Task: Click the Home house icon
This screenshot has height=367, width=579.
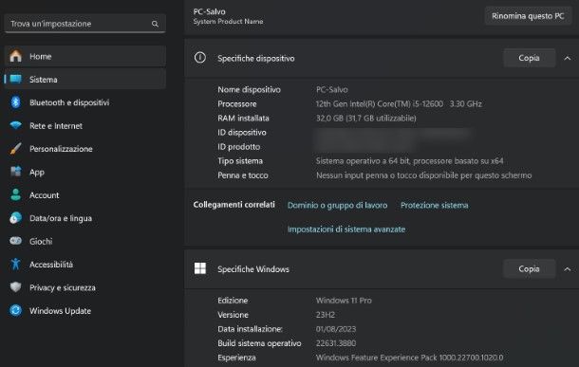Action: click(15, 56)
